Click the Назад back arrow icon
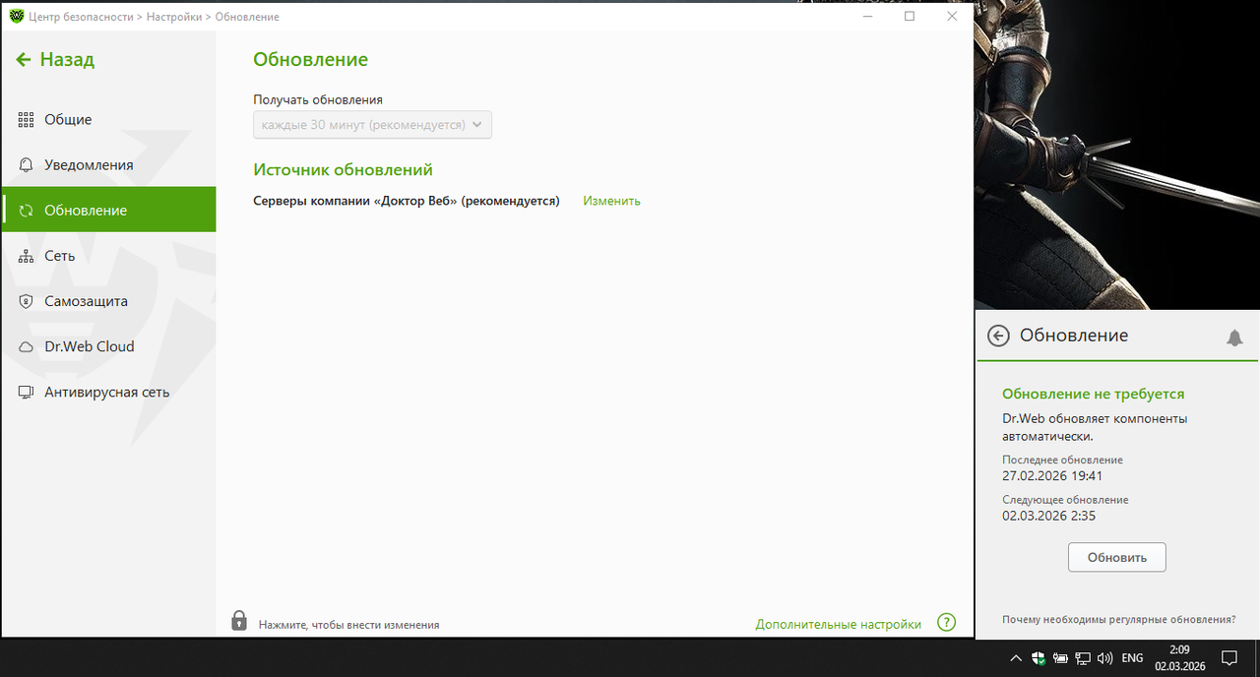 [x=24, y=60]
